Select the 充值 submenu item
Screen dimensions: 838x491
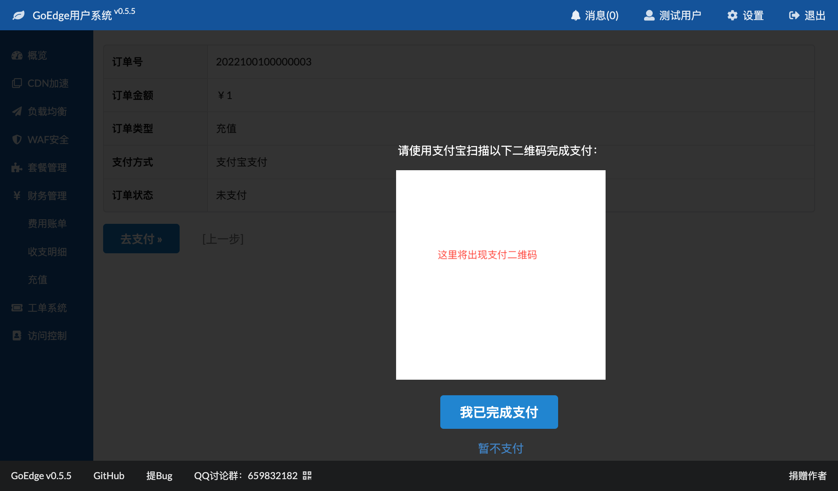tap(38, 279)
